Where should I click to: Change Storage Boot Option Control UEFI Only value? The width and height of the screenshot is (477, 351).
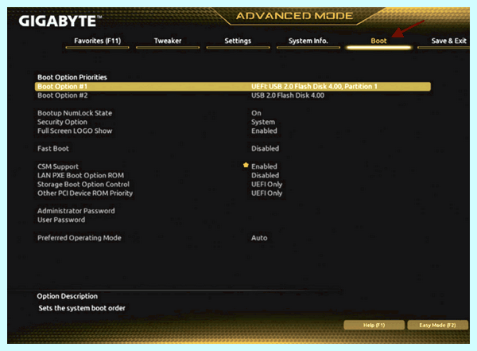point(266,185)
